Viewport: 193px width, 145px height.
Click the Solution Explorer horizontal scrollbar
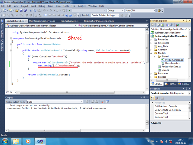coord(167,80)
